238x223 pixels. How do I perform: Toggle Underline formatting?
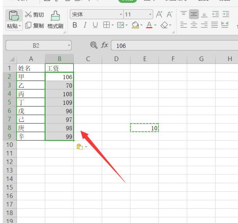(95, 25)
